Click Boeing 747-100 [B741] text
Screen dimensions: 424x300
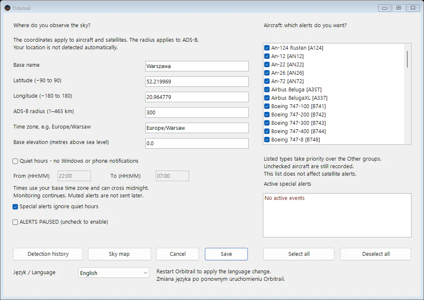298,106
